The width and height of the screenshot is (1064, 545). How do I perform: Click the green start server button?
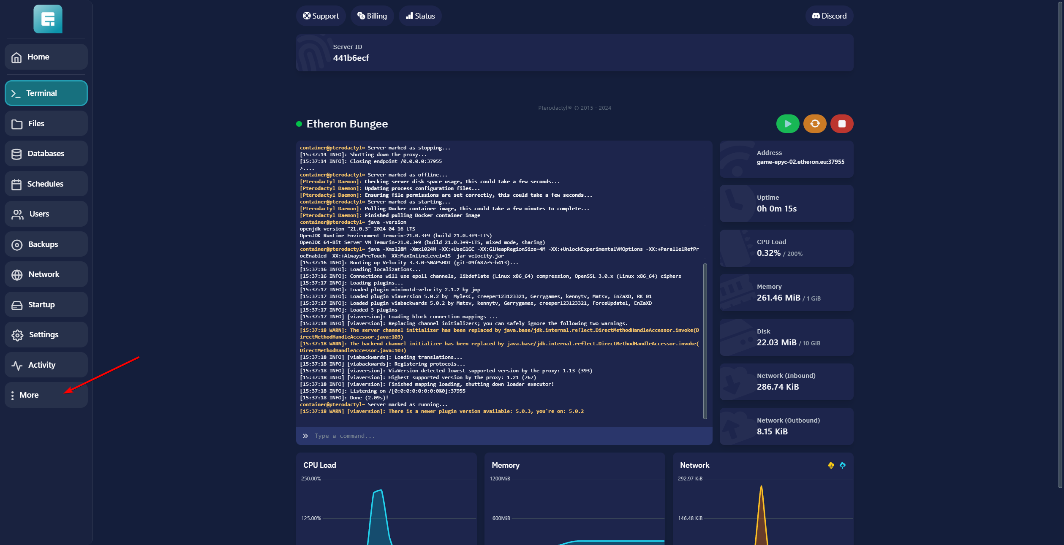pyautogui.click(x=787, y=124)
